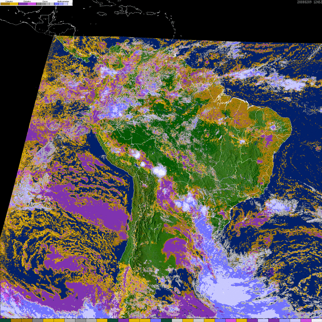Viewport: 322px width, 322px height.
Task: Click the lightest gray Cirros legend swatch
Action: tap(52, 4)
